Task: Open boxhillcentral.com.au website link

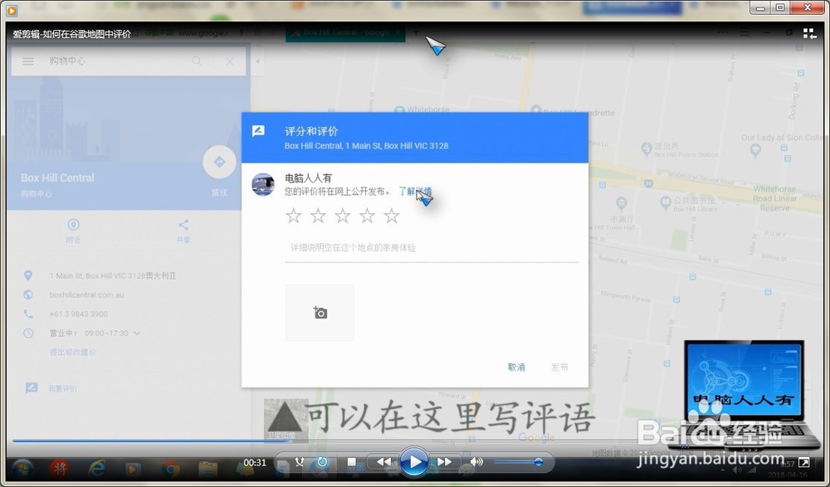Action: point(87,295)
